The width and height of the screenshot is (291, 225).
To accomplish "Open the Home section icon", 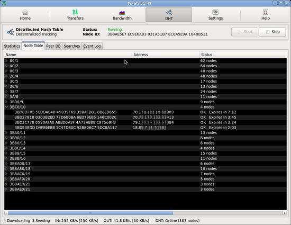I will click(25, 12).
